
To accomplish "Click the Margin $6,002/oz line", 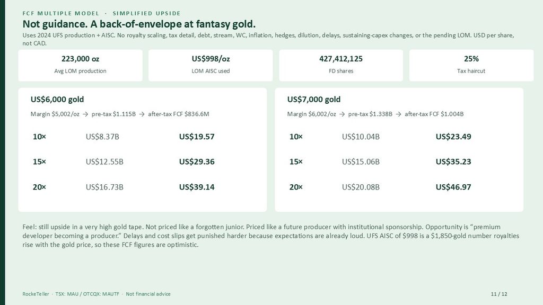I will click(375, 114).
